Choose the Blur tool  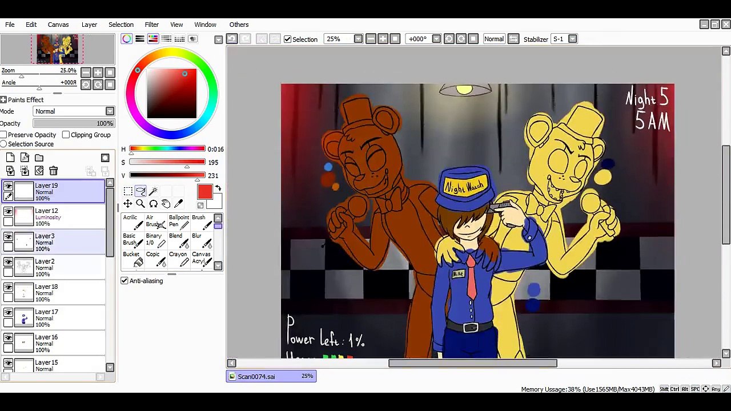pyautogui.click(x=201, y=241)
